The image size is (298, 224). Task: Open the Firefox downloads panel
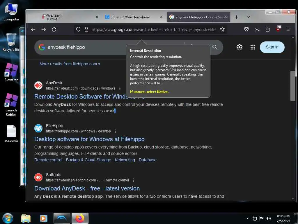257,29
